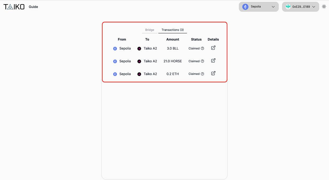Click the Claimed status in the 21.0 HORSE row
The image size is (329, 180).
[x=194, y=61]
